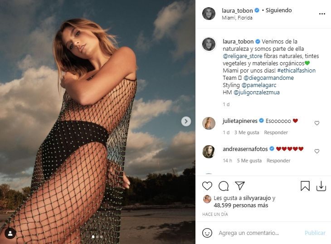Screen dimensions: 331x244
Task: Like julietapineres' comment
Action: (x=317, y=123)
